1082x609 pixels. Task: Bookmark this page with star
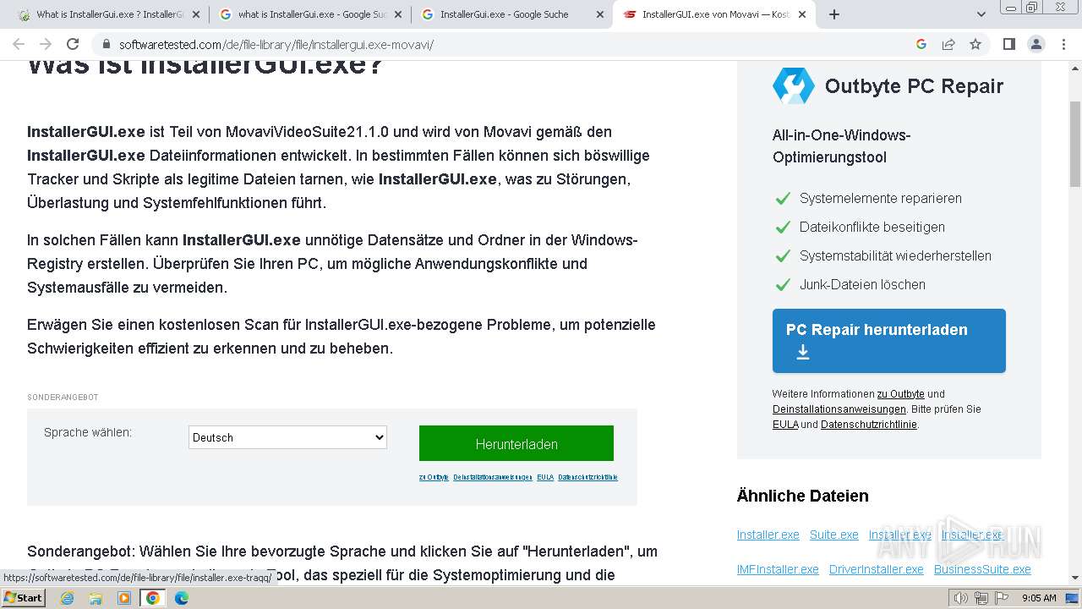[x=975, y=44]
